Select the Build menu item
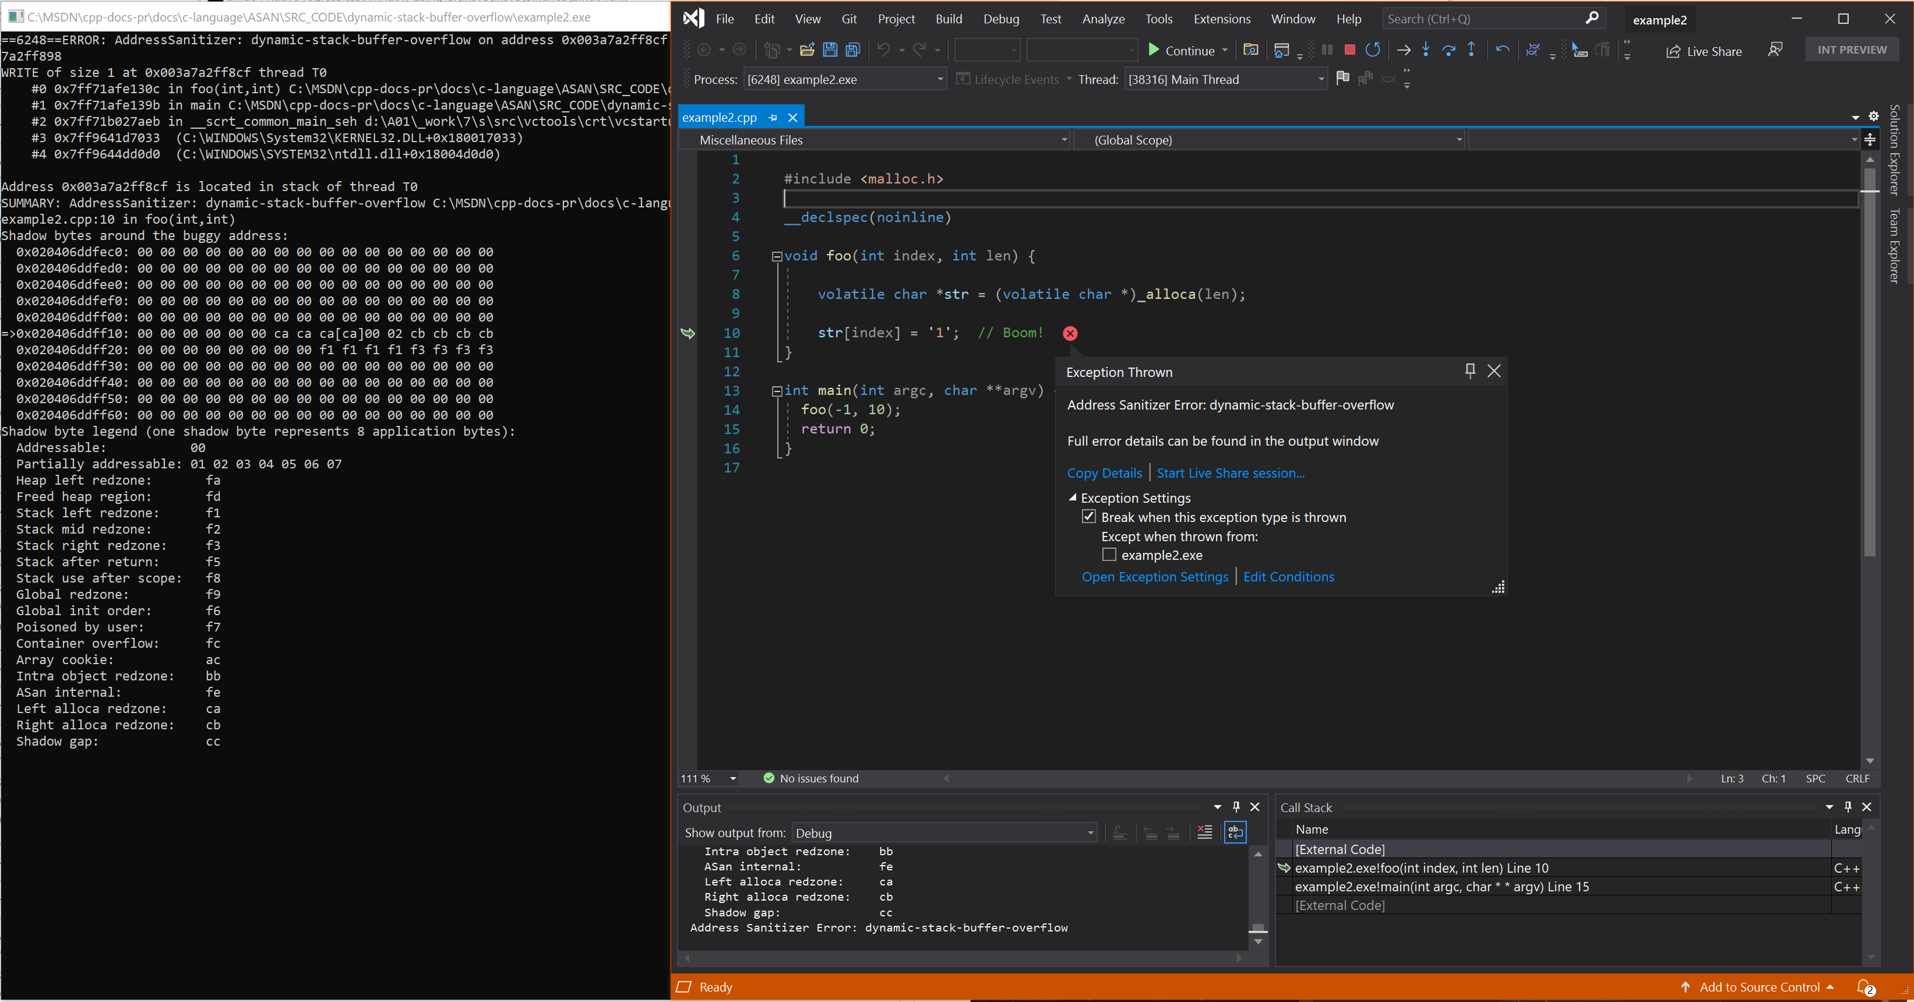Image resolution: width=1914 pixels, height=1002 pixels. pyautogui.click(x=949, y=19)
